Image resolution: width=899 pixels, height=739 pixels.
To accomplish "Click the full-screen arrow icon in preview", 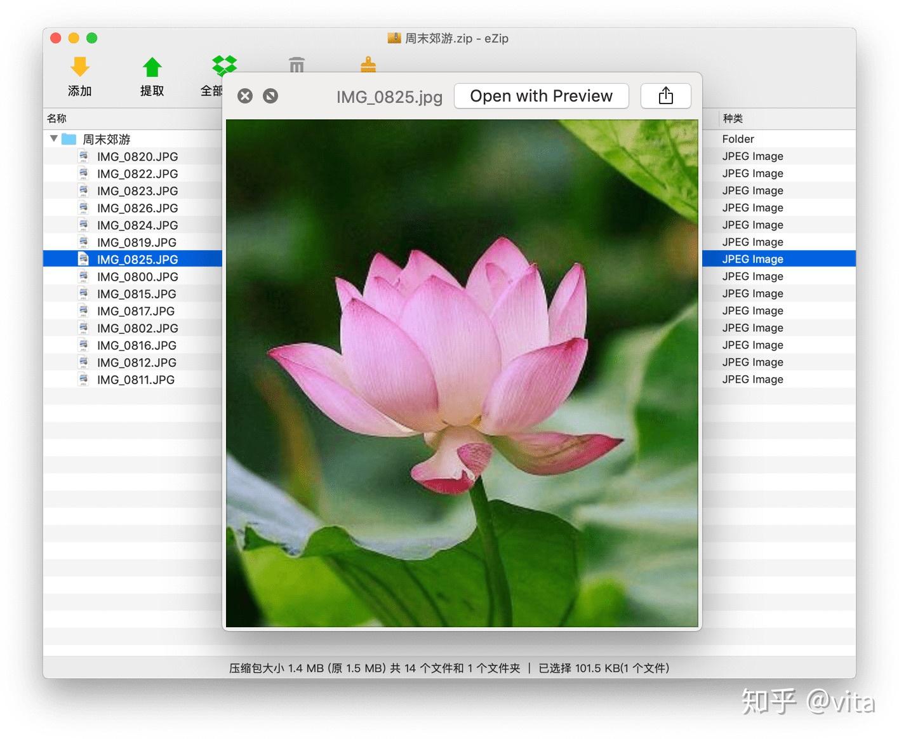I will (x=270, y=96).
